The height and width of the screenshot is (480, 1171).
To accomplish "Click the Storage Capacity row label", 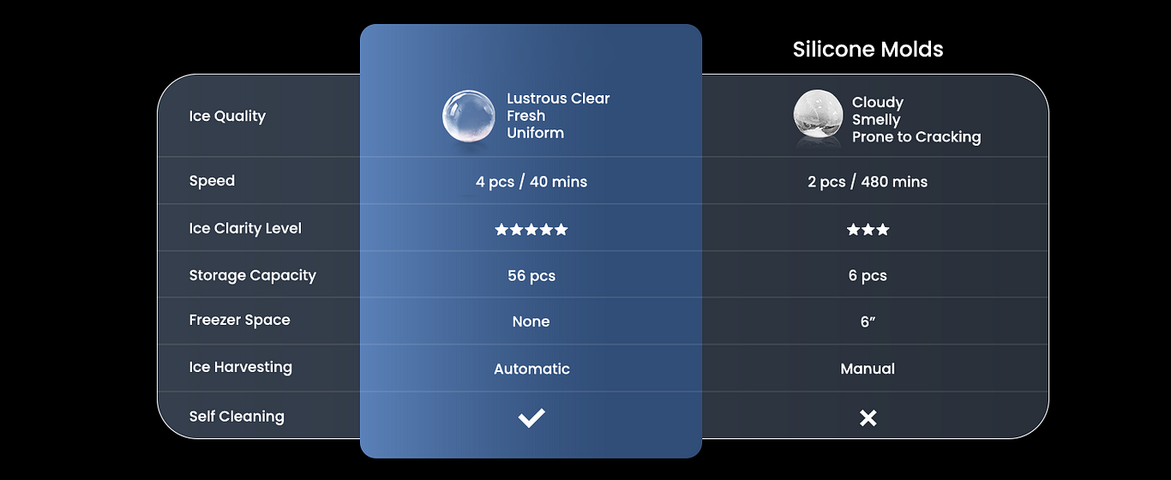I will [x=252, y=275].
